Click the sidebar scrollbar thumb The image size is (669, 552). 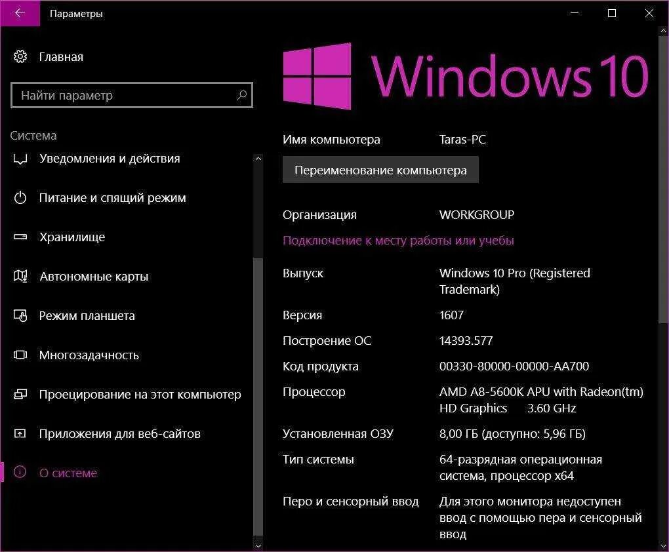(258, 397)
